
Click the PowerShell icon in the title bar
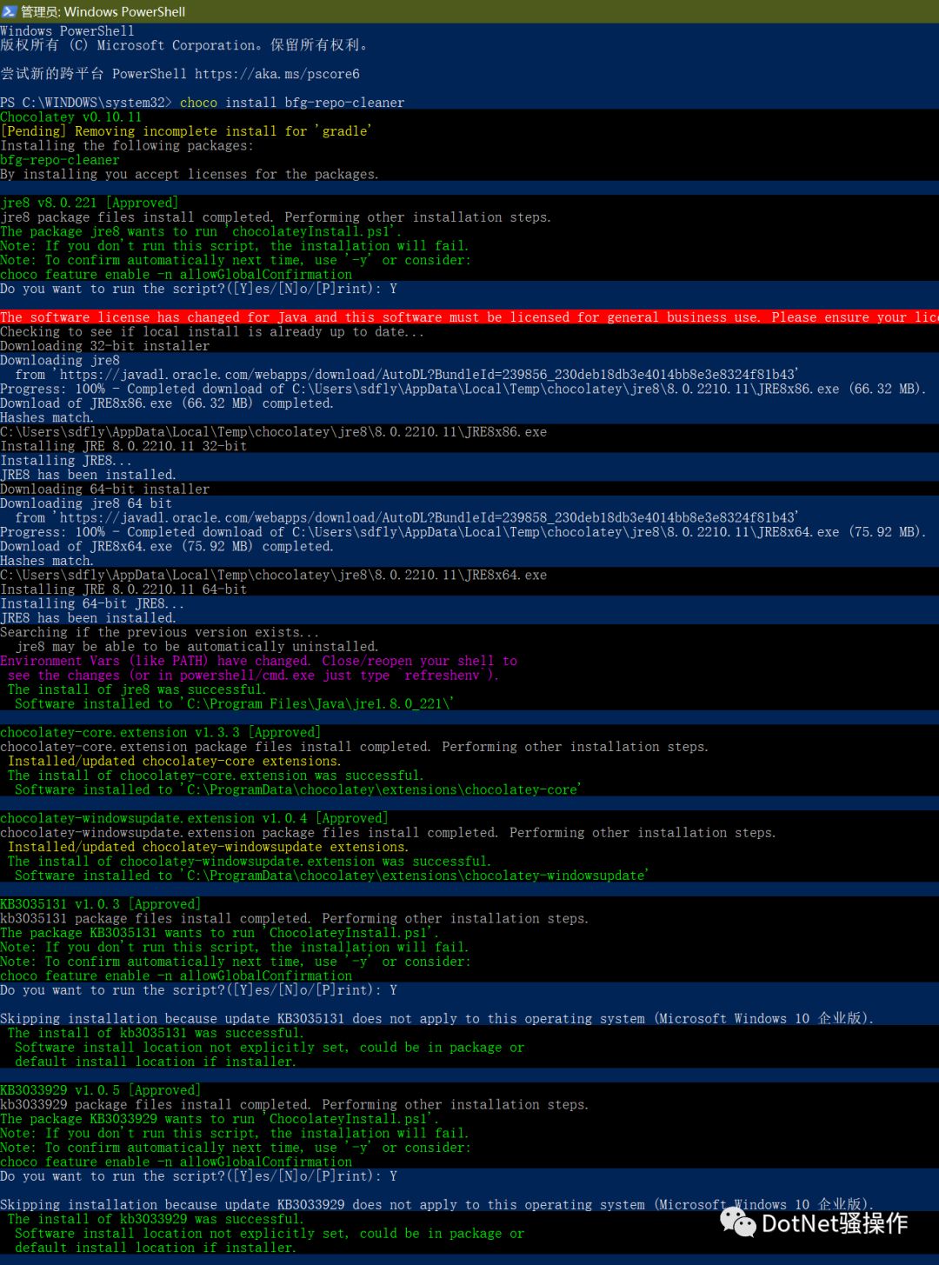point(10,11)
